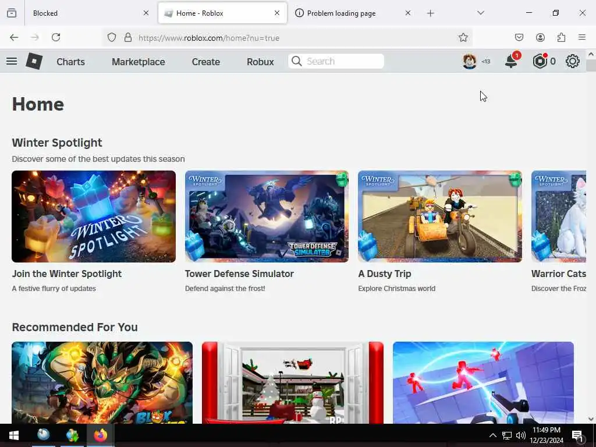This screenshot has height=447, width=596.
Task: Open the snowman Christmas window game thumbnail
Action: coord(293,382)
